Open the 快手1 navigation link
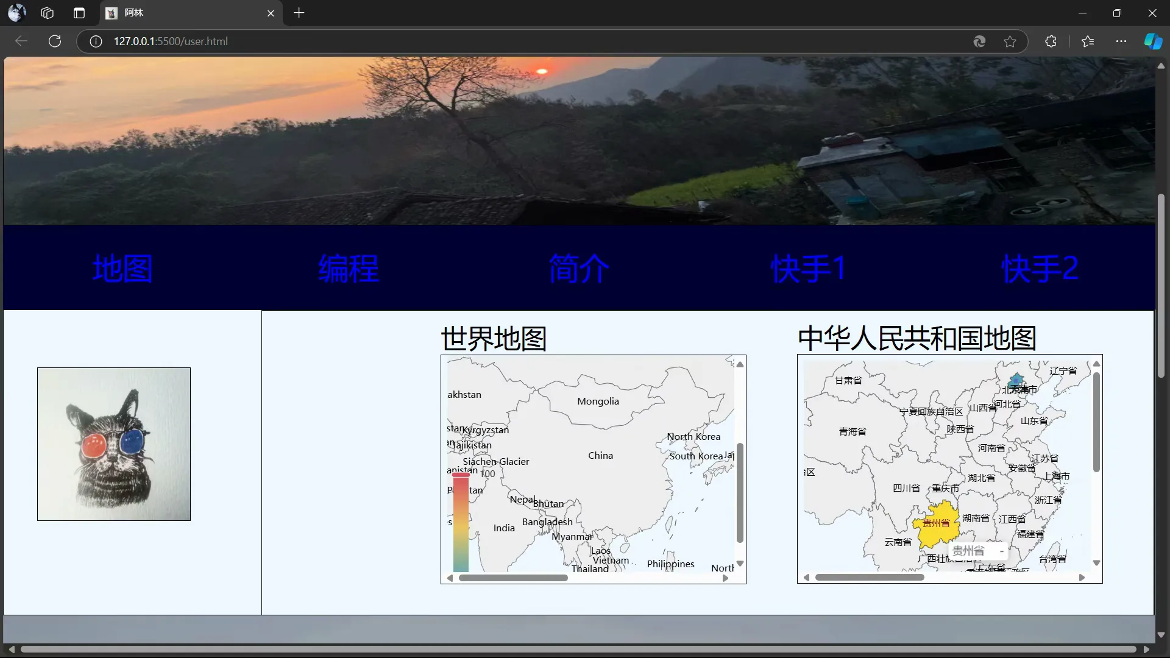Viewport: 1170px width, 658px height. point(808,269)
